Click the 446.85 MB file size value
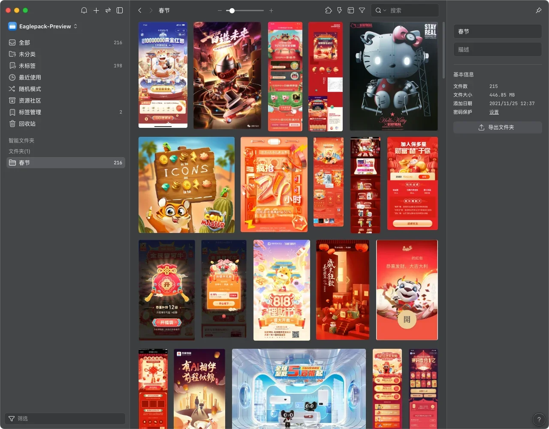549x429 pixels. pyautogui.click(x=502, y=95)
